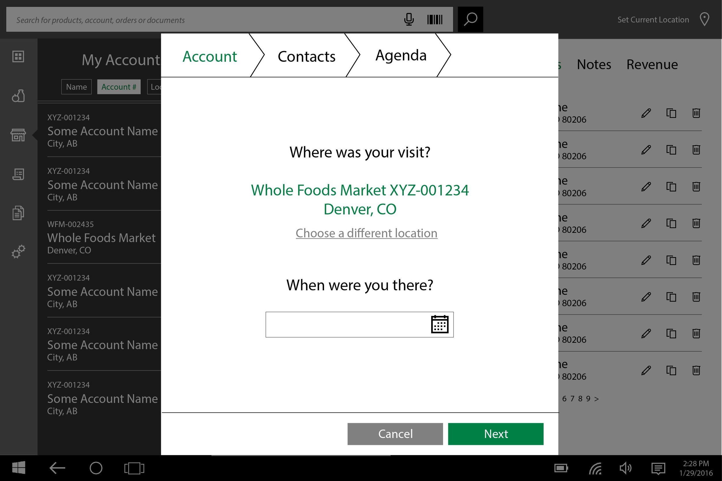Edit the first account using the pencil icon
Screen dimensions: 722x481
click(x=646, y=113)
